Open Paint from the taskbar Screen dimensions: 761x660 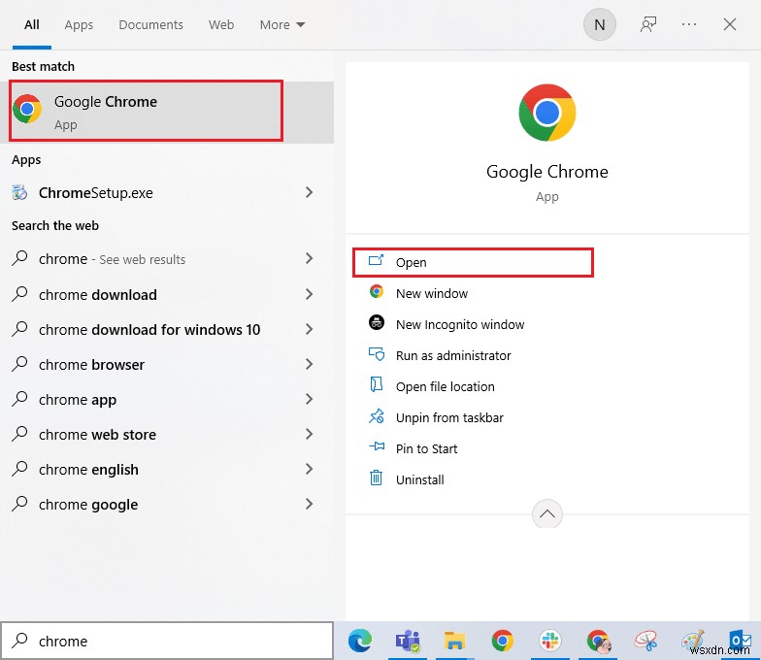click(693, 641)
